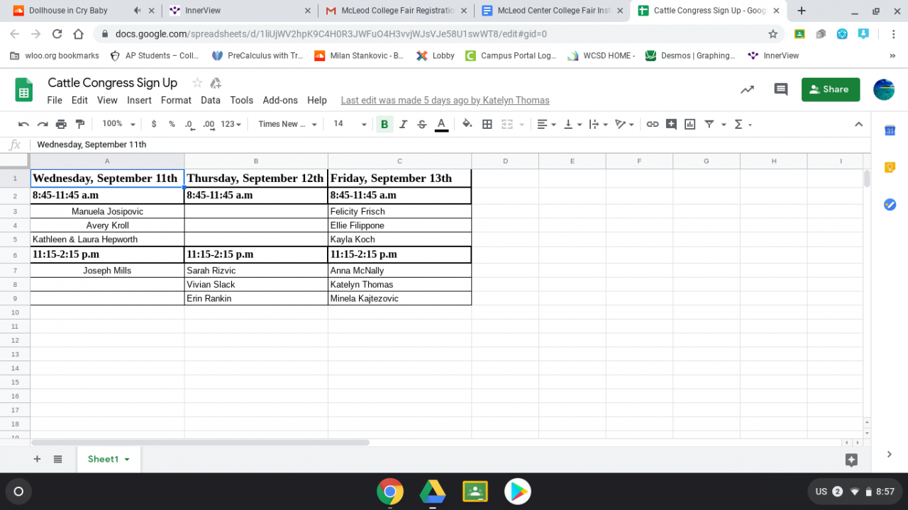This screenshot has height=510, width=908.
Task: Open the Format menu
Action: [x=176, y=100]
